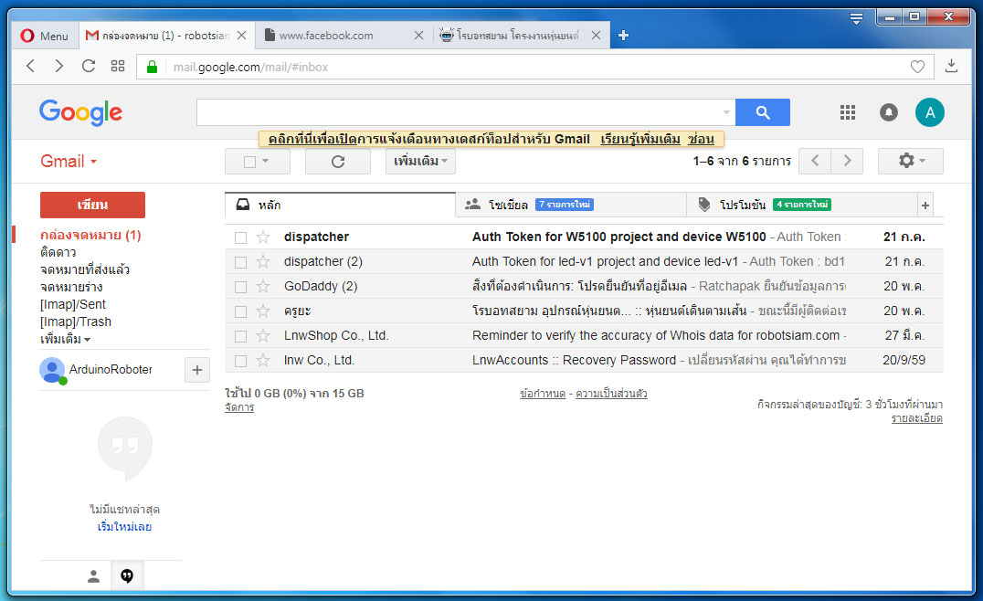Viewport: 983px width, 601px height.
Task: Hide banner with ซ่อน link
Action: (701, 139)
